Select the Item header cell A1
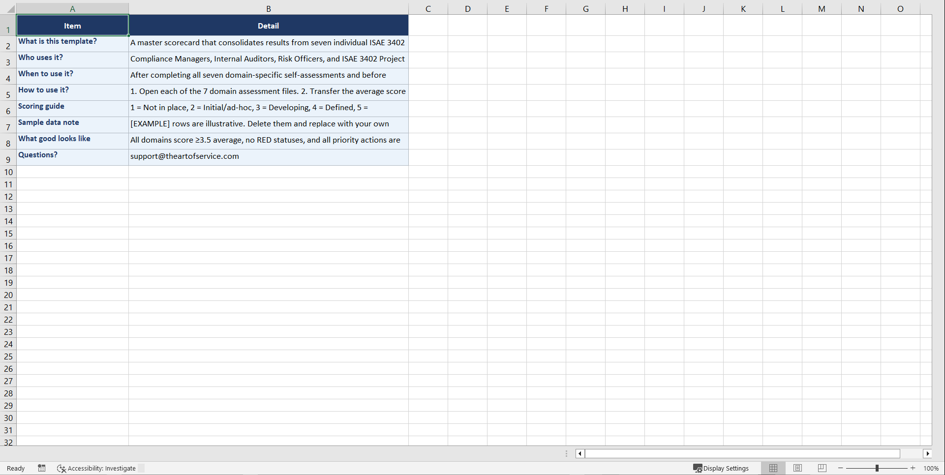 click(72, 25)
